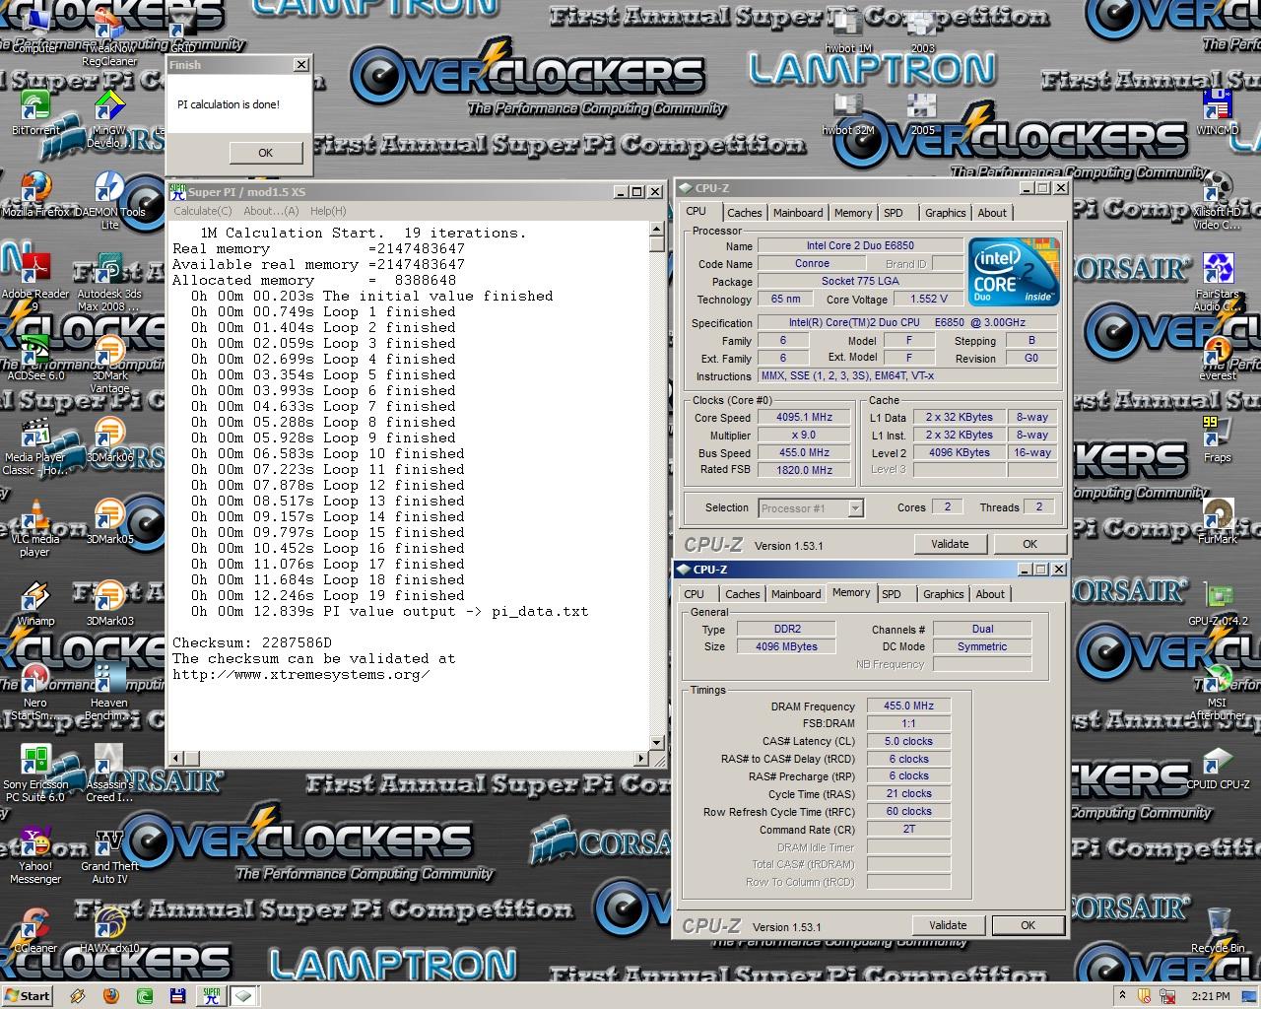Open Calculate(C) menu in Super PI

202,211
